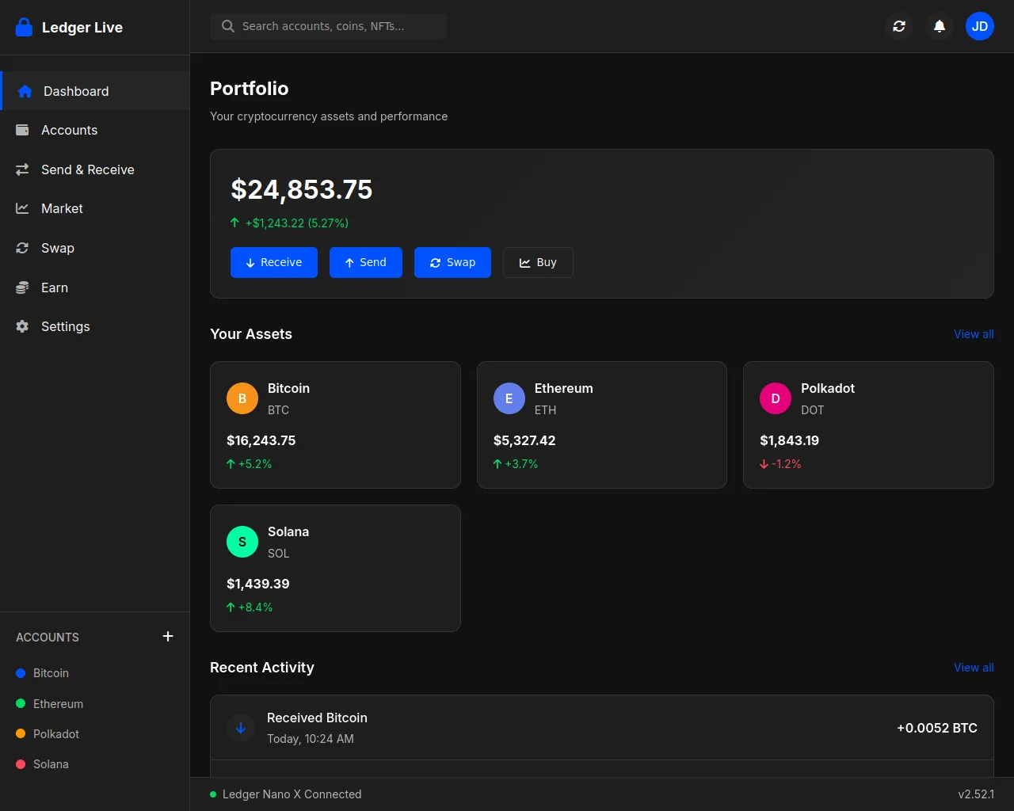This screenshot has height=811, width=1014.
Task: Go to Accounts section
Action: [x=95, y=130]
